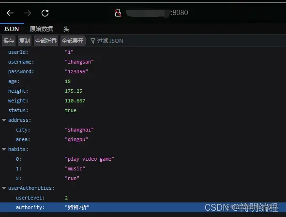Click the "run" value

coord(72,178)
